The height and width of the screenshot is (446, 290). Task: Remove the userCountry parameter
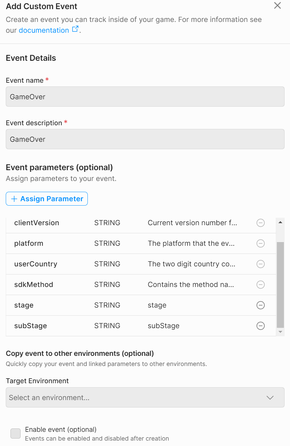point(261,264)
